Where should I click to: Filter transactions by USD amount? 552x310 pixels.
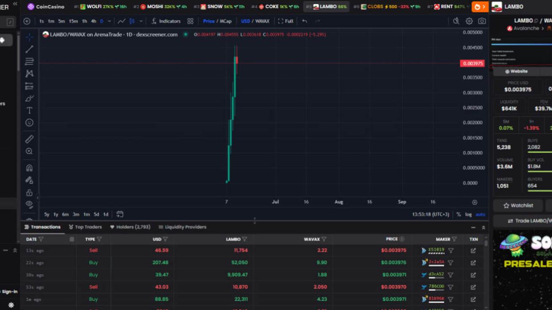coord(165,239)
